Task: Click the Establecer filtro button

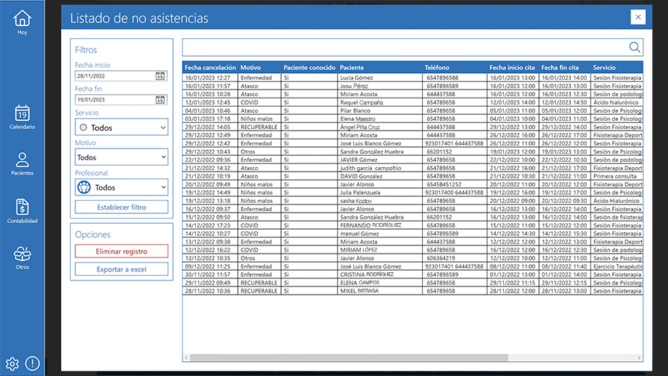Action: coord(122,207)
